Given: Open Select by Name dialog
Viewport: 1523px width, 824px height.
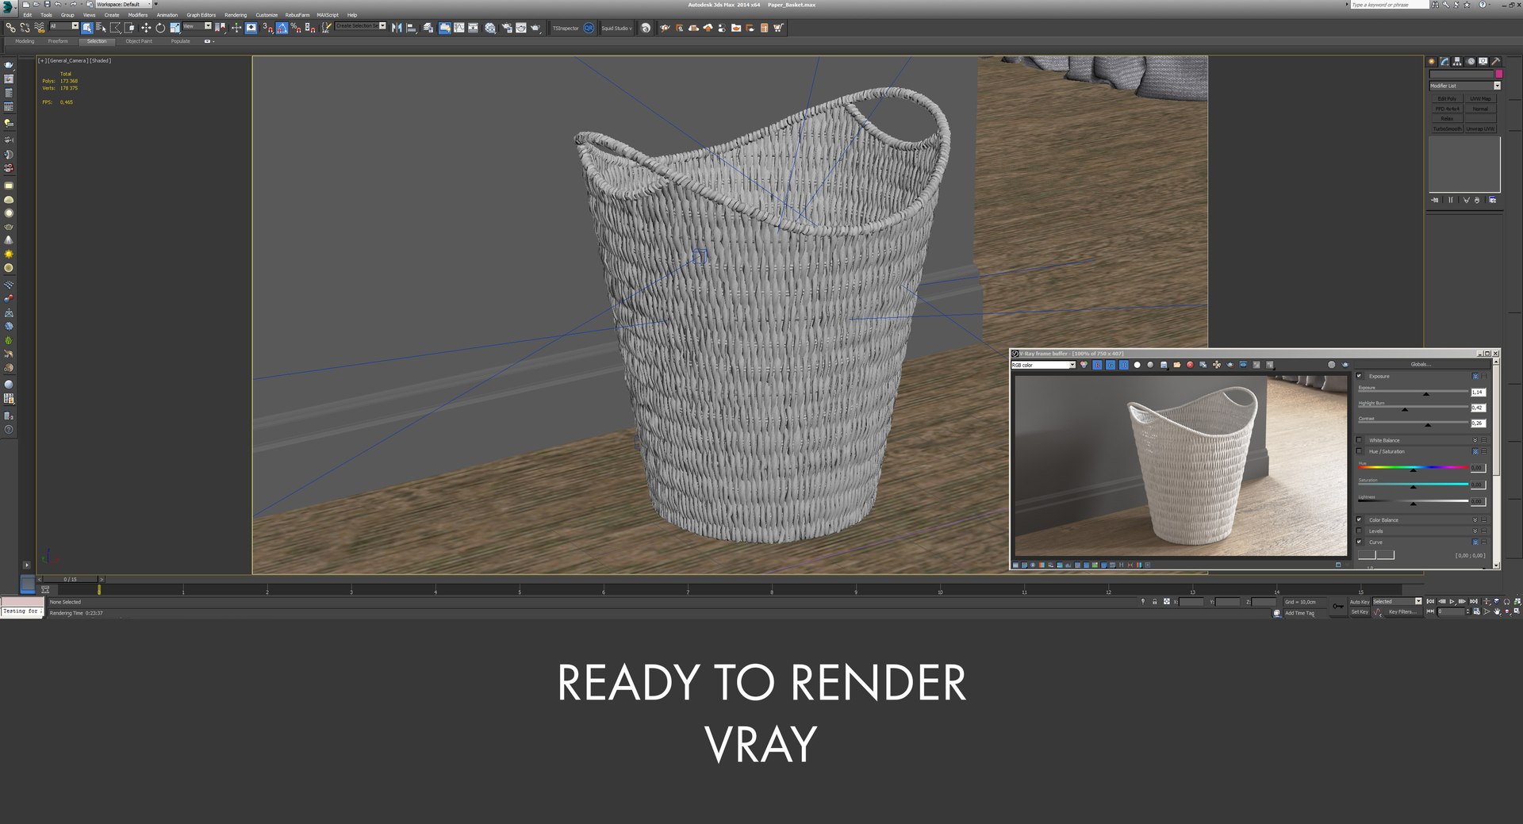Looking at the screenshot, I should pyautogui.click(x=101, y=28).
